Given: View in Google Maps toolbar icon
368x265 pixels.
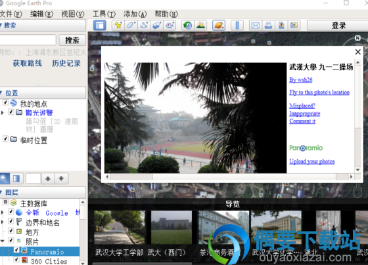Looking at the screenshot, I should click(x=281, y=26).
